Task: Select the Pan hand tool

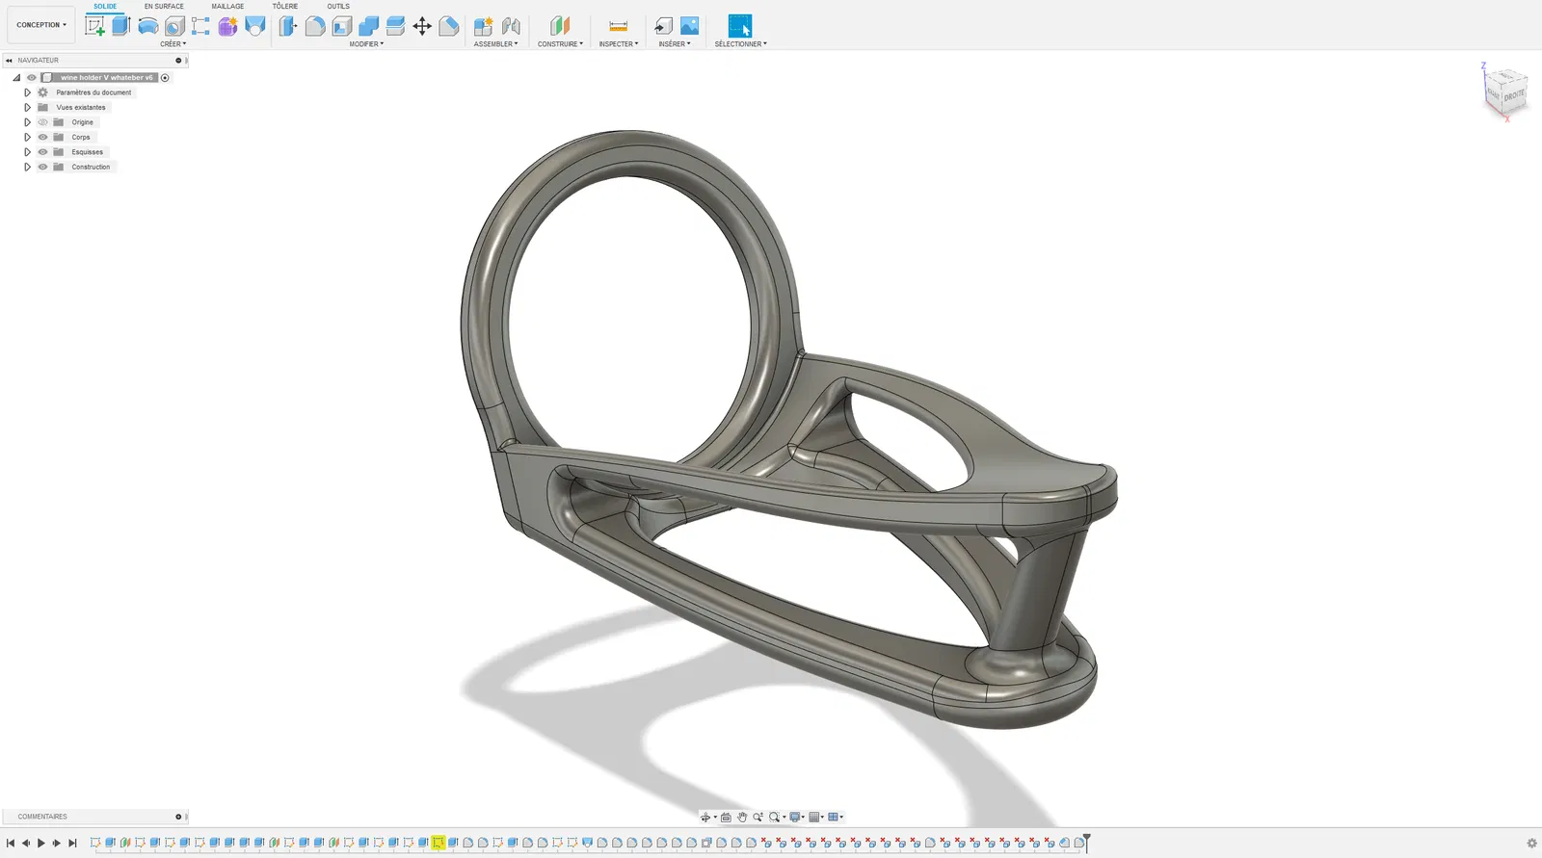Action: (x=742, y=817)
